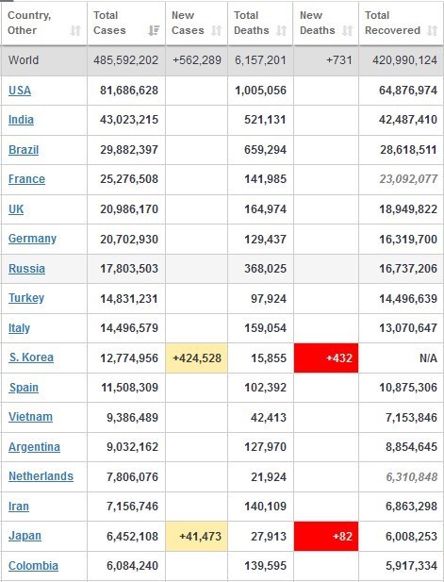Click the Total Cases sort icon
The height and width of the screenshot is (582, 444).
point(154,30)
